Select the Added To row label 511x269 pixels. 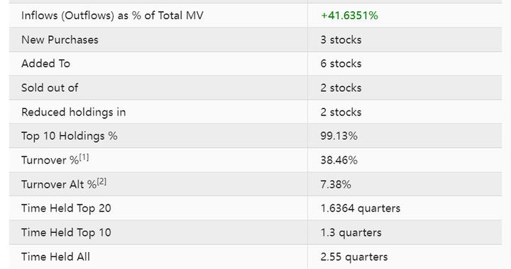(x=45, y=64)
